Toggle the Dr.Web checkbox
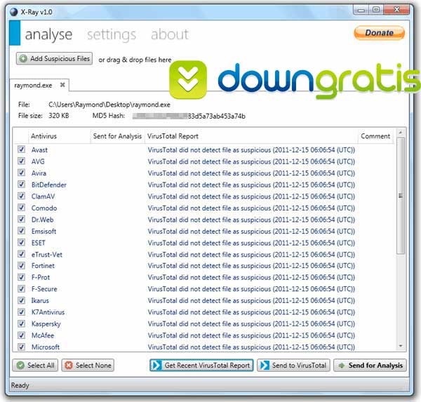Viewport: 421px width, 402px height. pos(22,219)
